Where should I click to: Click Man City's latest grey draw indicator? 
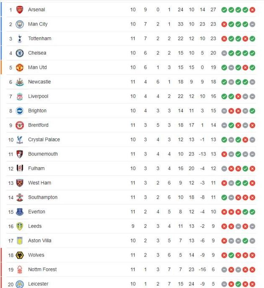(x=252, y=24)
